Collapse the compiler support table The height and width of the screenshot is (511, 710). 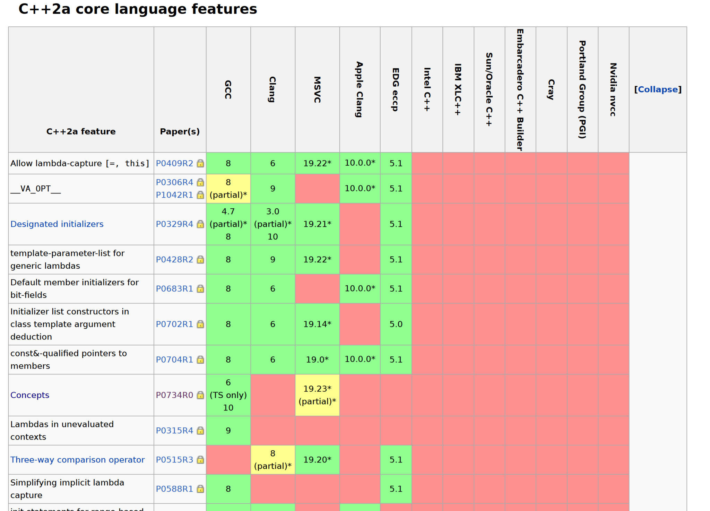tap(658, 89)
